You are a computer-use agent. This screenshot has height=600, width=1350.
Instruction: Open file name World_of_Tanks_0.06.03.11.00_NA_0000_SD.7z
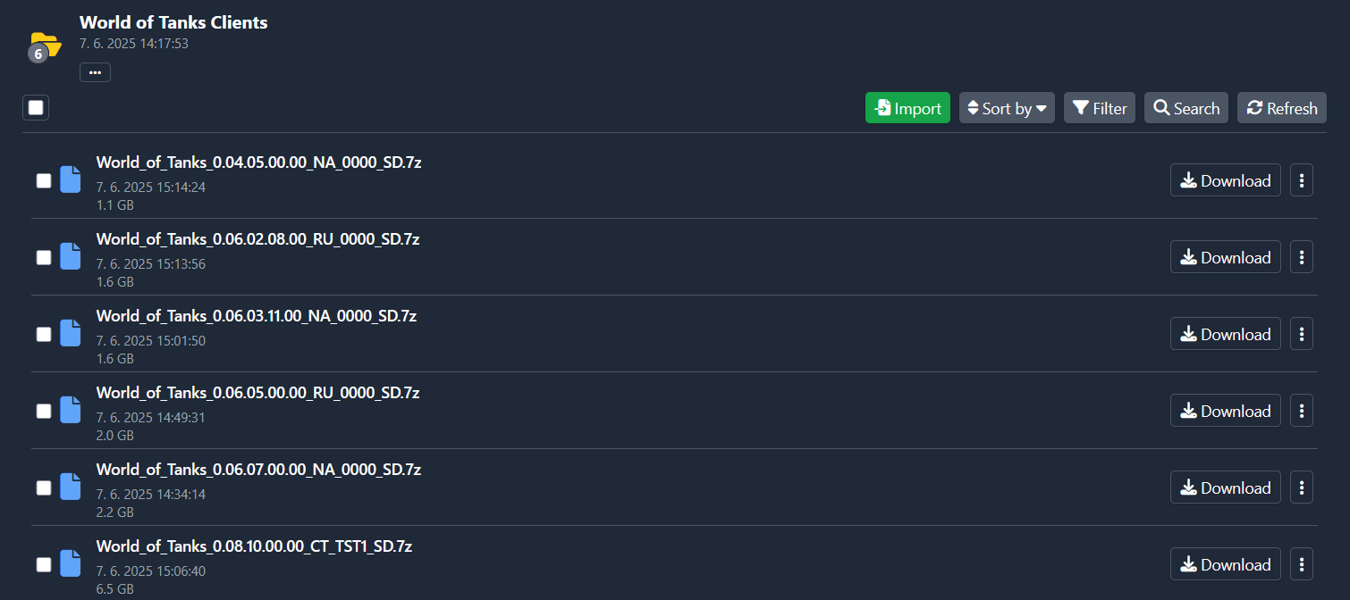tap(257, 316)
